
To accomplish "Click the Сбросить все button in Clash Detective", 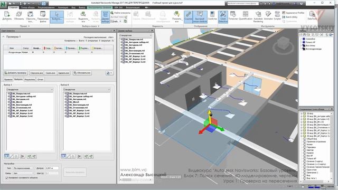I will (36, 73).
